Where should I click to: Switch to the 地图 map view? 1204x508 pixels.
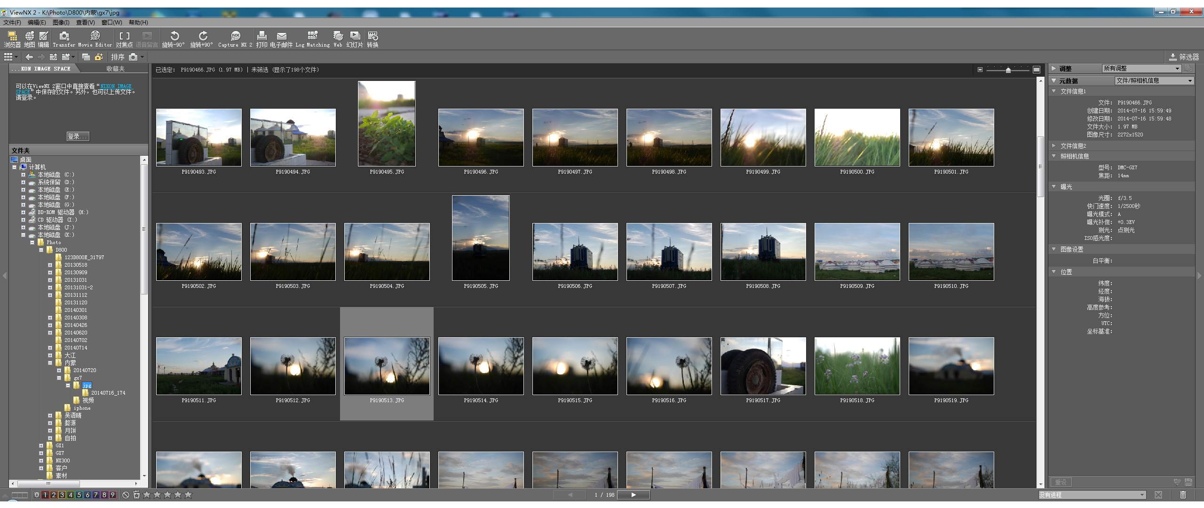(x=30, y=40)
